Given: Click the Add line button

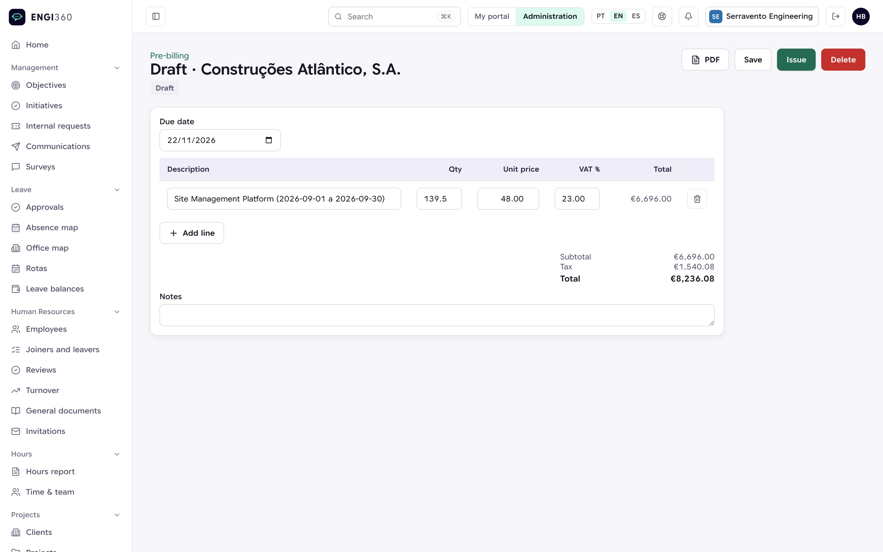Looking at the screenshot, I should pos(192,233).
